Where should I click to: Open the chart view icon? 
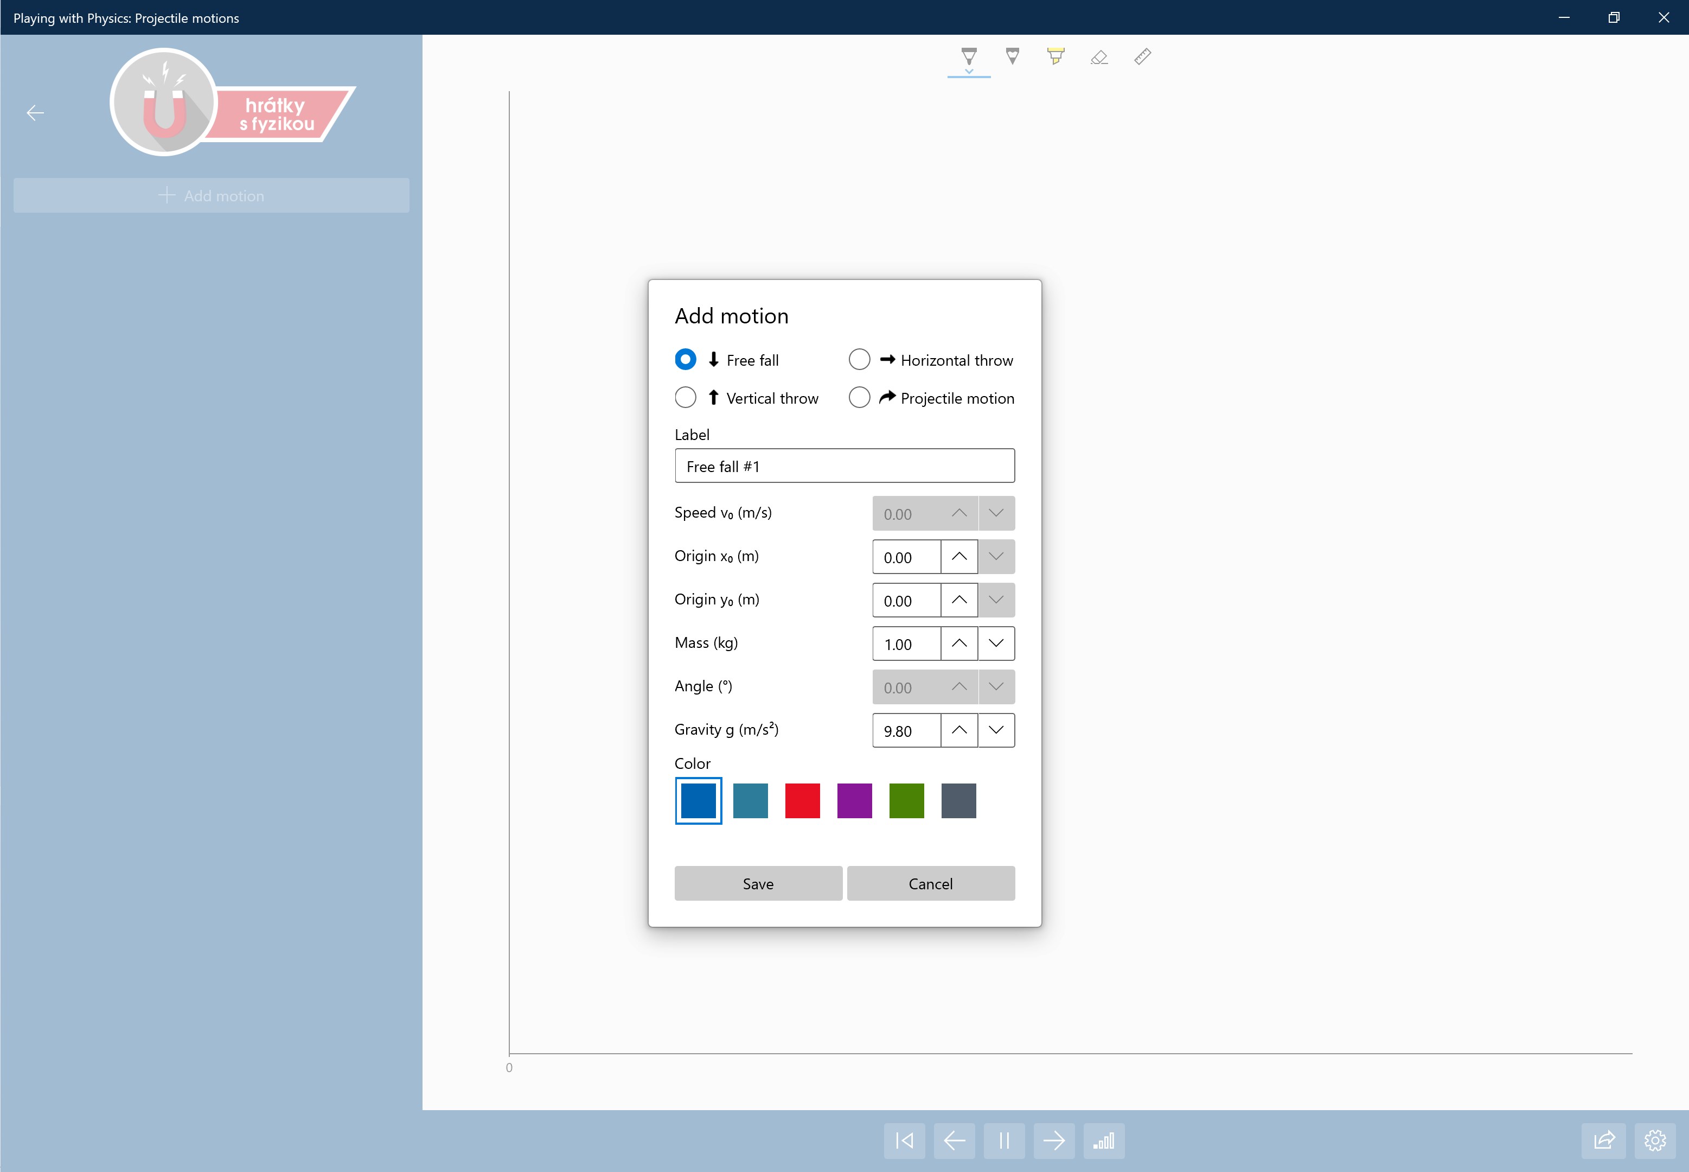(1103, 1141)
